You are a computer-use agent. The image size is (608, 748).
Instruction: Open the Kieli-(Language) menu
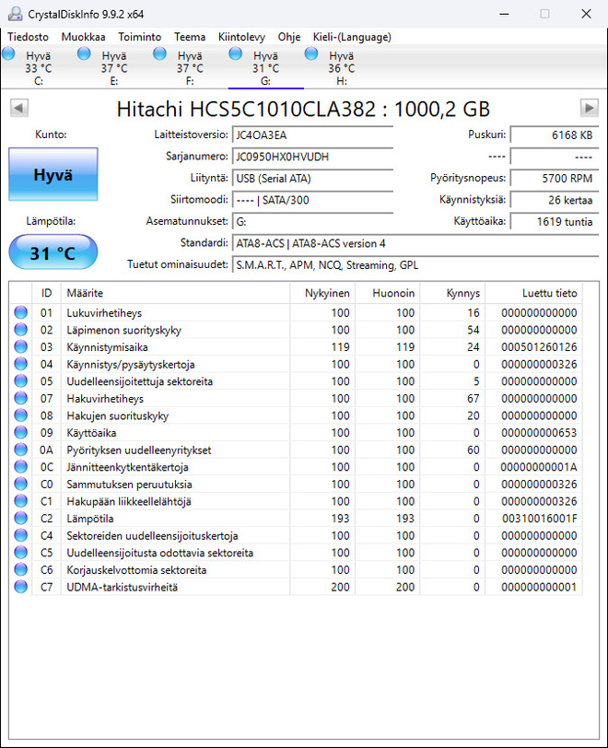(352, 37)
